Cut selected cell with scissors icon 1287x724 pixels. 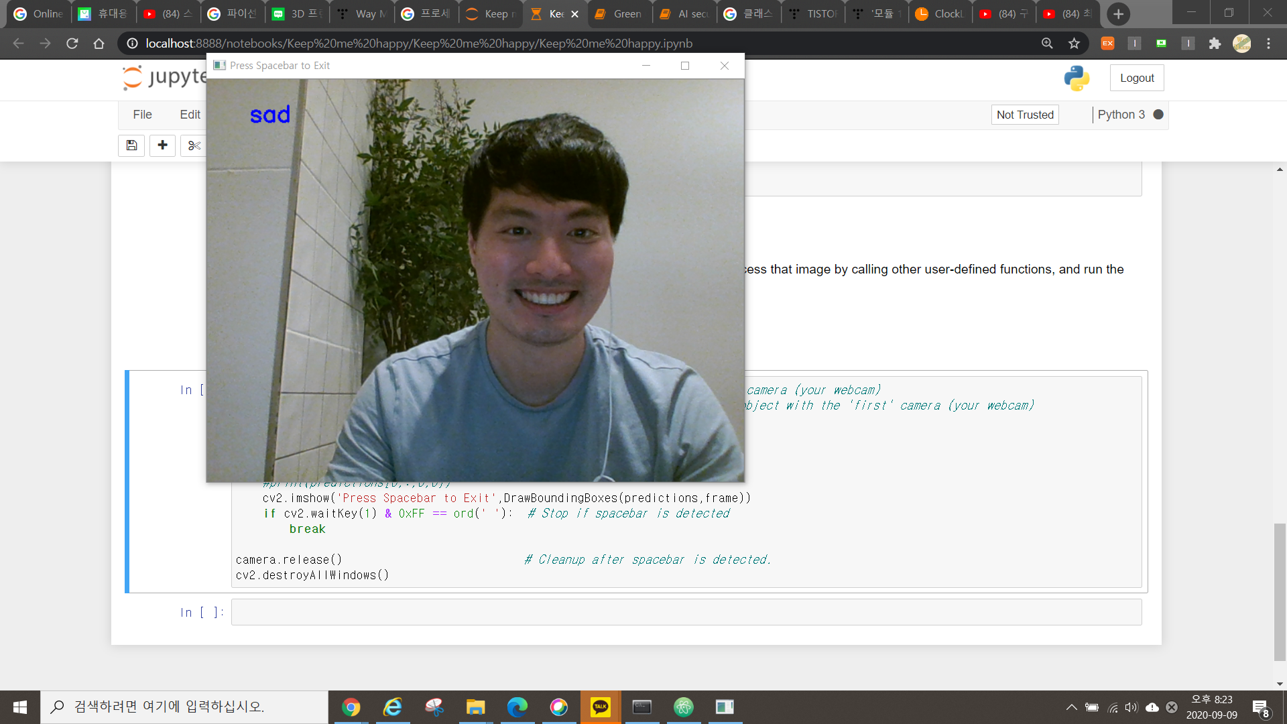pos(194,145)
